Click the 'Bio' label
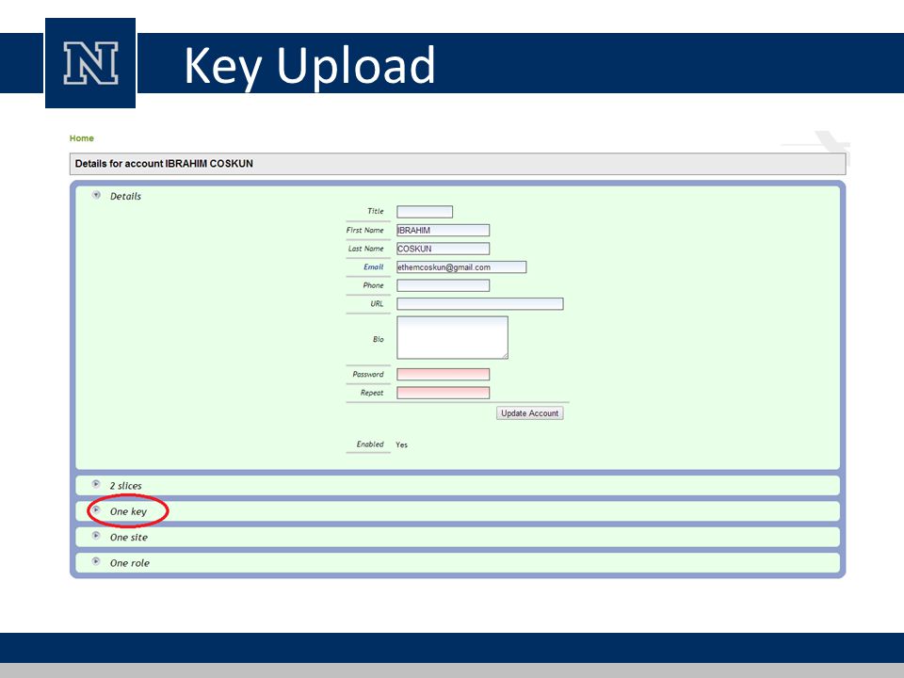904x678 pixels. [378, 340]
